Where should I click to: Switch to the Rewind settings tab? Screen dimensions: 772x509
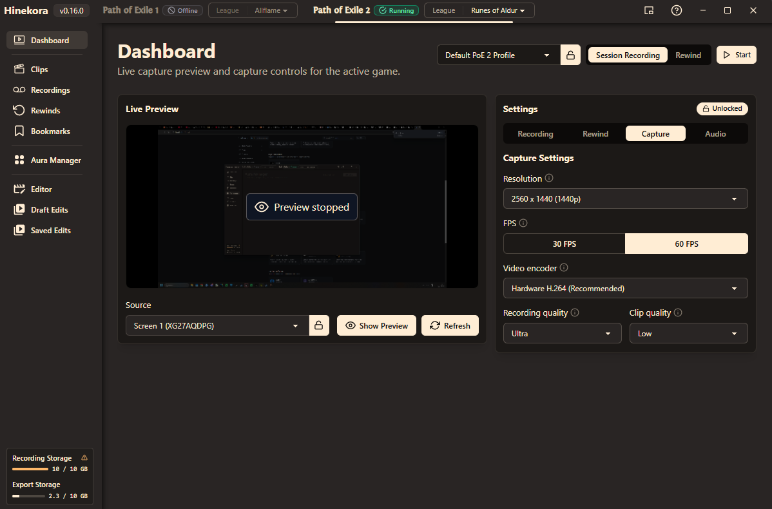[x=595, y=134]
